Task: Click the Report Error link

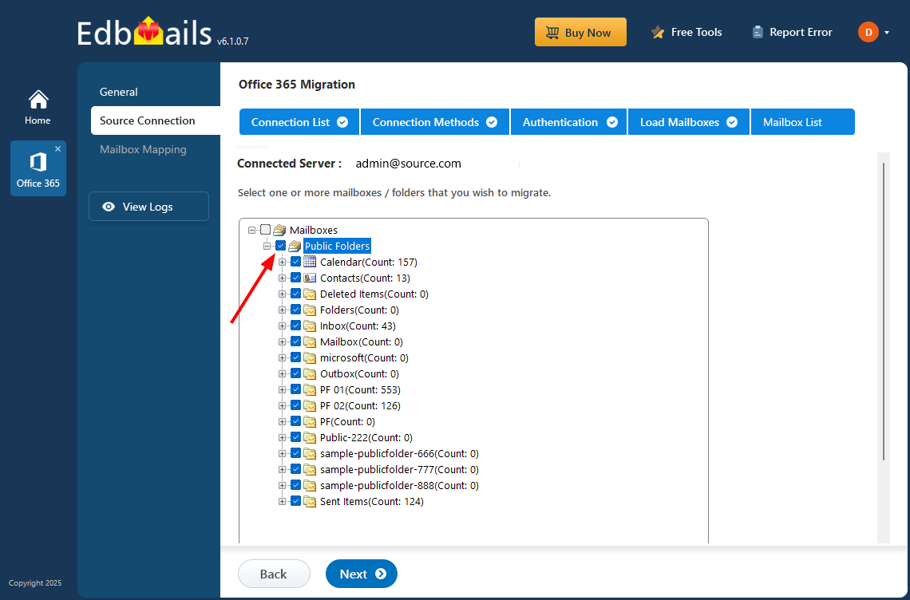Action: click(x=792, y=33)
